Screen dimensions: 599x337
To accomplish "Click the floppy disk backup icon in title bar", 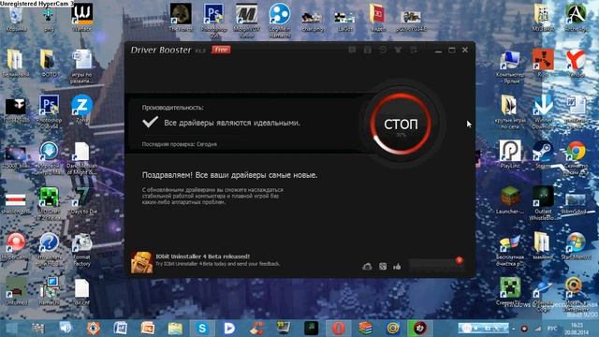I will [367, 50].
